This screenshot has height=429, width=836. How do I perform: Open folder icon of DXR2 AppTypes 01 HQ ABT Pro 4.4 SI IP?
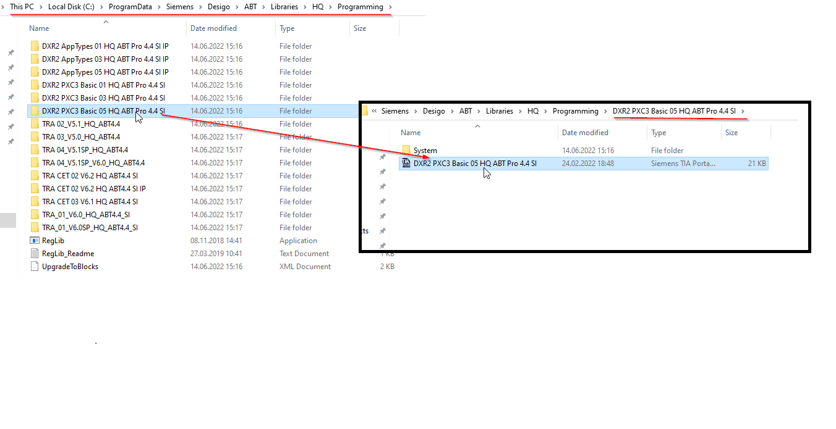pyautogui.click(x=35, y=46)
